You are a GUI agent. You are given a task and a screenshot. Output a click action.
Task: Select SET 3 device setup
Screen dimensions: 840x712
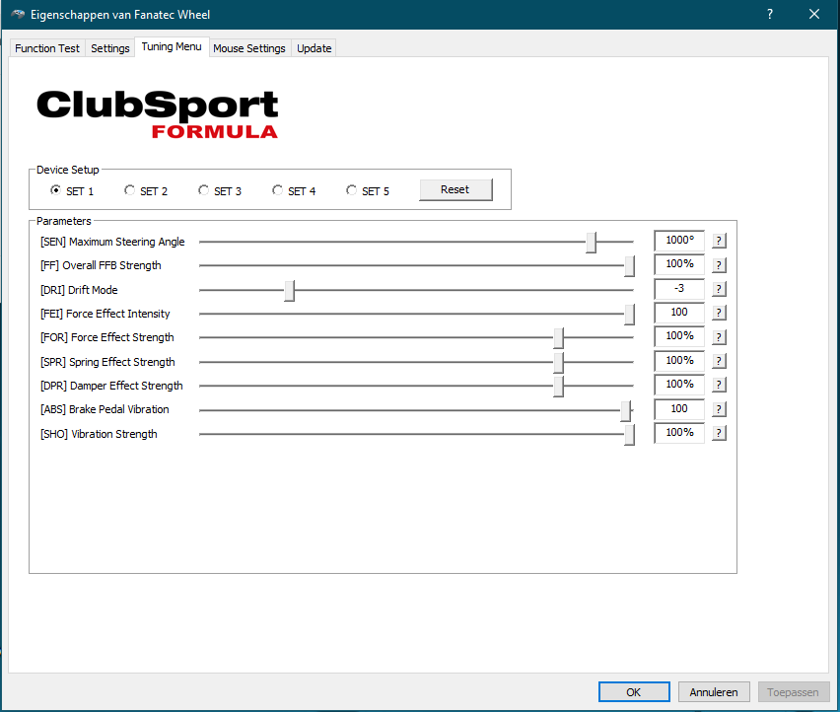tap(220, 190)
